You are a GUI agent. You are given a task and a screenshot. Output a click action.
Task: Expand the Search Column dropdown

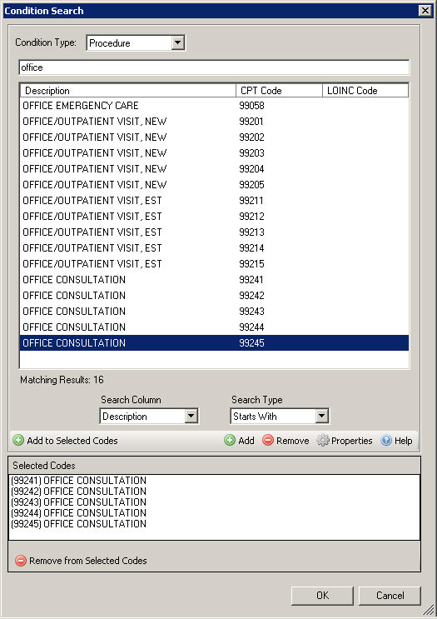[191, 416]
